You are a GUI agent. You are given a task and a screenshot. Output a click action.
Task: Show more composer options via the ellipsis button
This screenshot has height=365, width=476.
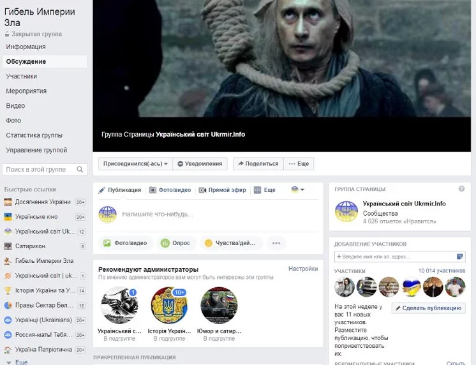[276, 243]
